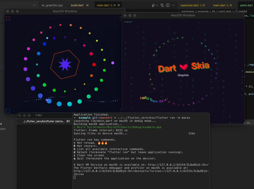The height and width of the screenshot is (189, 254).
Task: Click the run/debug icon in editor toolbar
Action: point(153,5)
